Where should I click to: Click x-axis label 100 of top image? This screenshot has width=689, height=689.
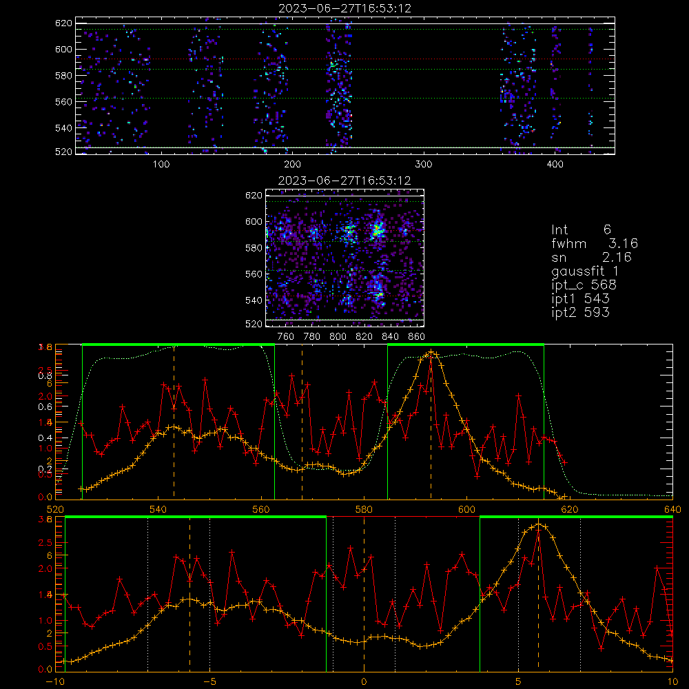(x=161, y=165)
